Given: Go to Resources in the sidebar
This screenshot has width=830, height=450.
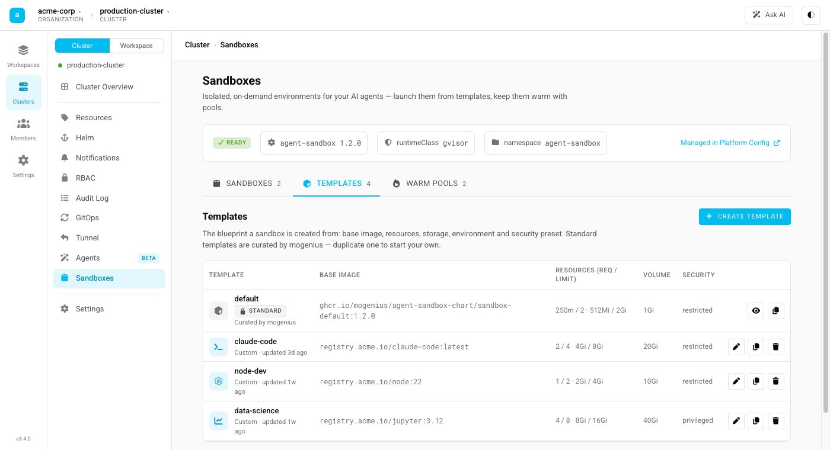Looking at the screenshot, I should click(109, 118).
